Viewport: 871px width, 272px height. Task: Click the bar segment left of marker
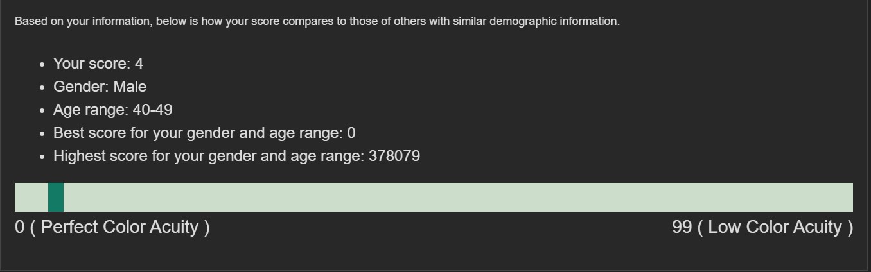coord(31,197)
